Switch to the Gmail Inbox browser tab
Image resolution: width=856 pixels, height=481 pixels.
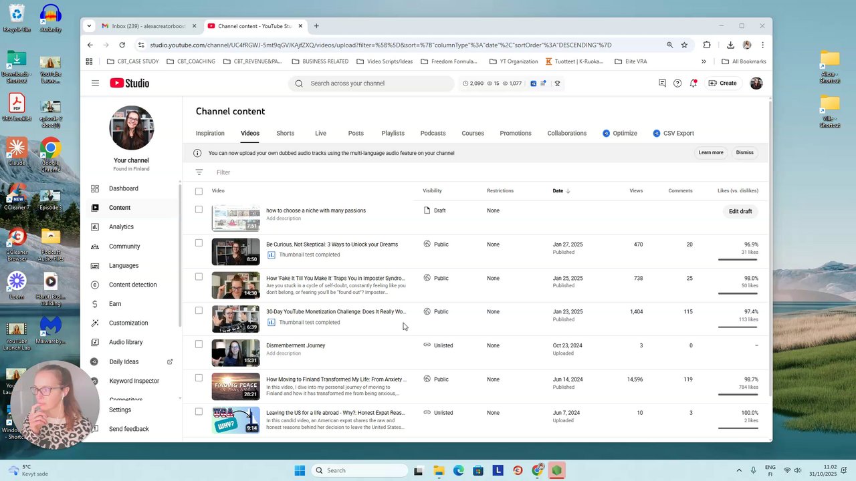[148, 26]
